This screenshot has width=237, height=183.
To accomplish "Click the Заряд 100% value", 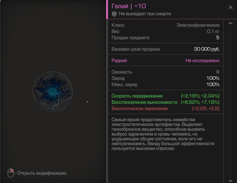I will (x=213, y=78).
